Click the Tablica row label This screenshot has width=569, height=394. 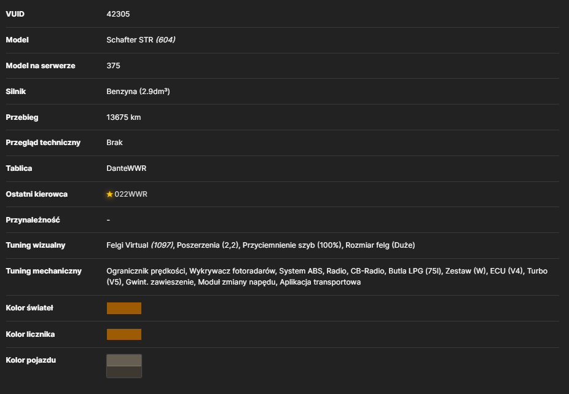point(19,168)
